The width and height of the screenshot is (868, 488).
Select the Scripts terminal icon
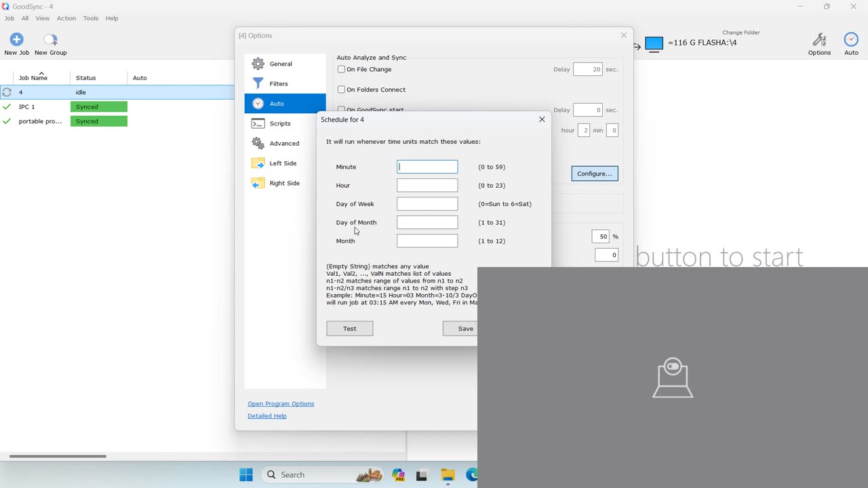[x=258, y=123]
